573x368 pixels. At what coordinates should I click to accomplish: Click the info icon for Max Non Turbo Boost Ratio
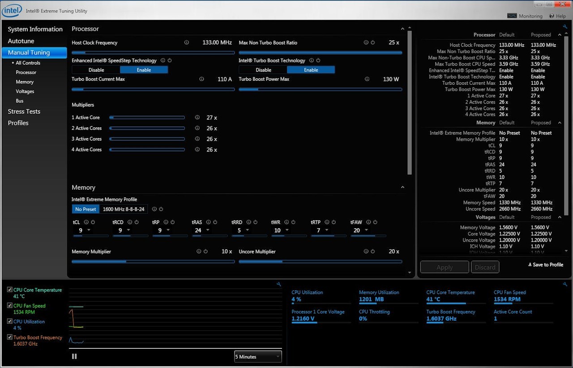pos(366,42)
